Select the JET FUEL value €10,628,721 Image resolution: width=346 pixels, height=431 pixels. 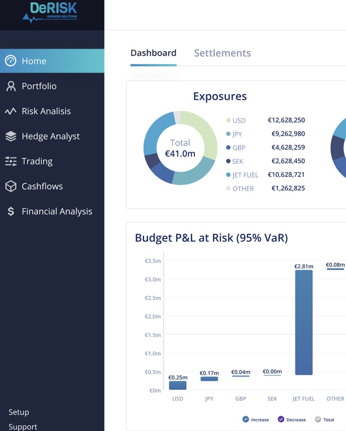[x=286, y=175]
